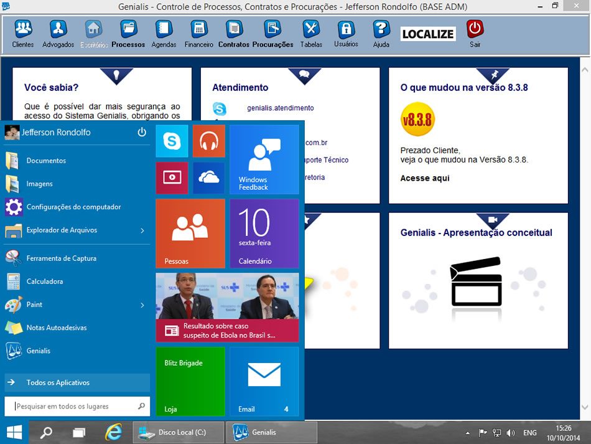Open the Video tile
The image size is (591, 444).
172,178
